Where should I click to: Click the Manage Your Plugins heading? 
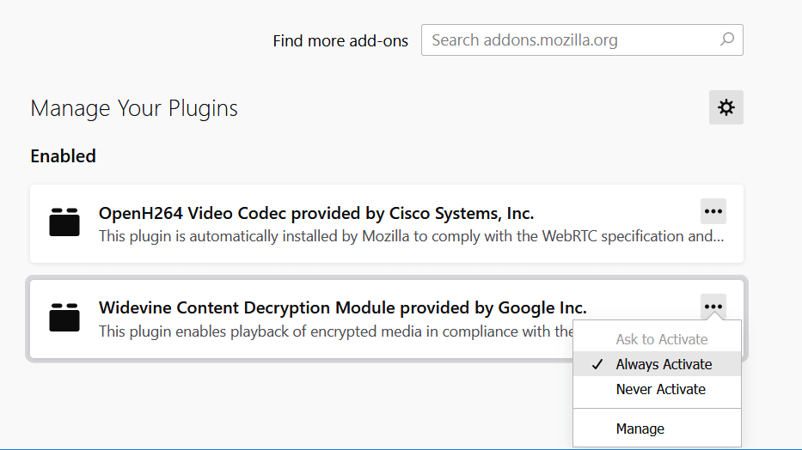point(134,108)
